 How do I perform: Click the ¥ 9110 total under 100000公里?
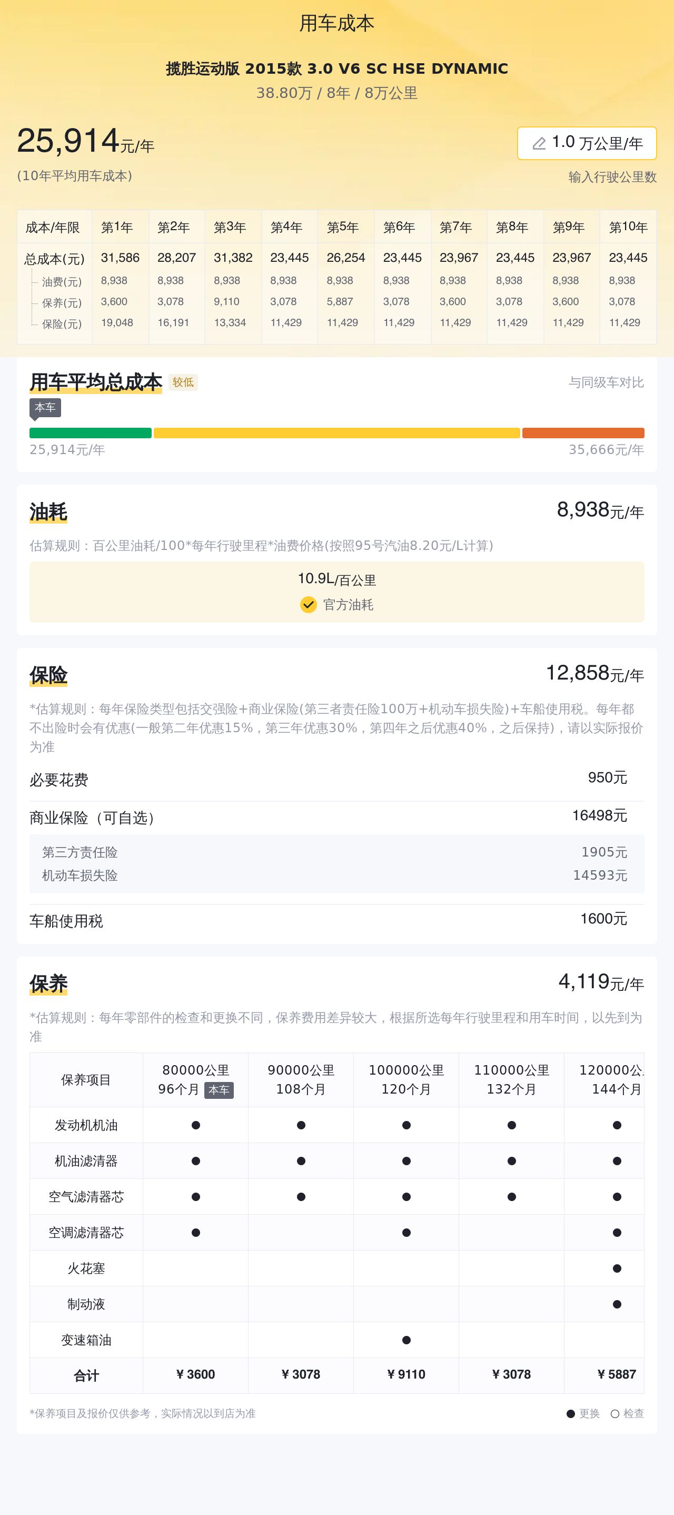click(x=406, y=1374)
